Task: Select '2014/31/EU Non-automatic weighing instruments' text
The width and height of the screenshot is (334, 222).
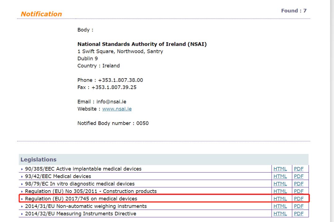Action: [x=86, y=206]
